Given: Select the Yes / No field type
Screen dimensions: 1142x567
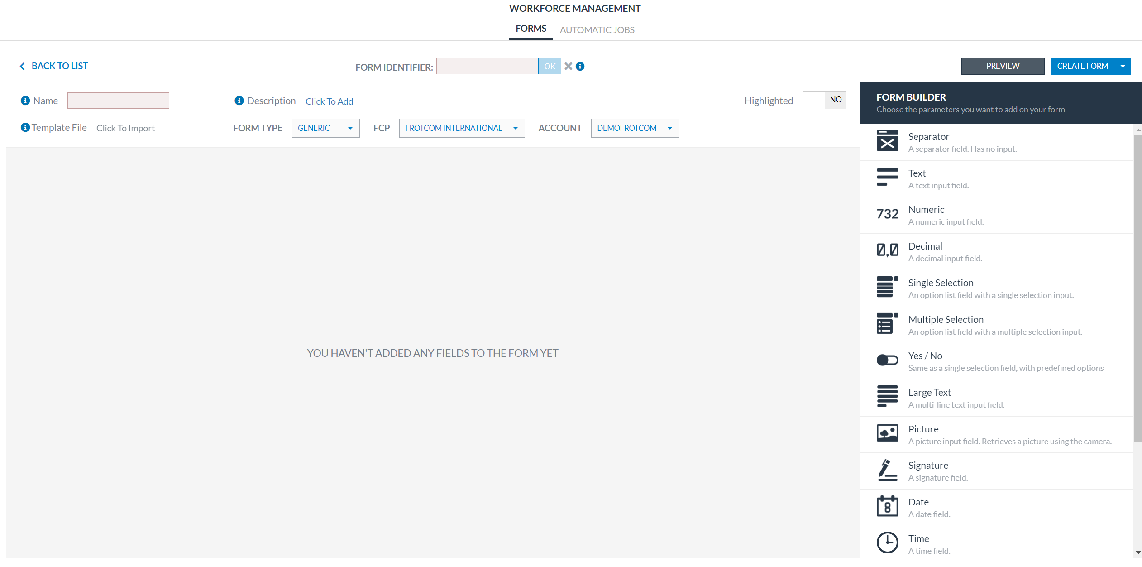Looking at the screenshot, I should coord(925,361).
